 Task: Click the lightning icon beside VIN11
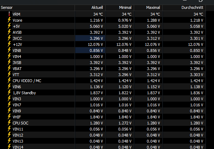tap(9, 129)
